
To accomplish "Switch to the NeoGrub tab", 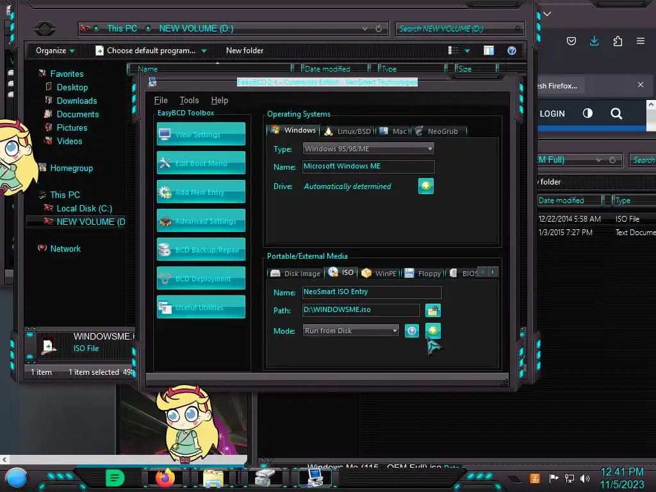I will click(438, 131).
